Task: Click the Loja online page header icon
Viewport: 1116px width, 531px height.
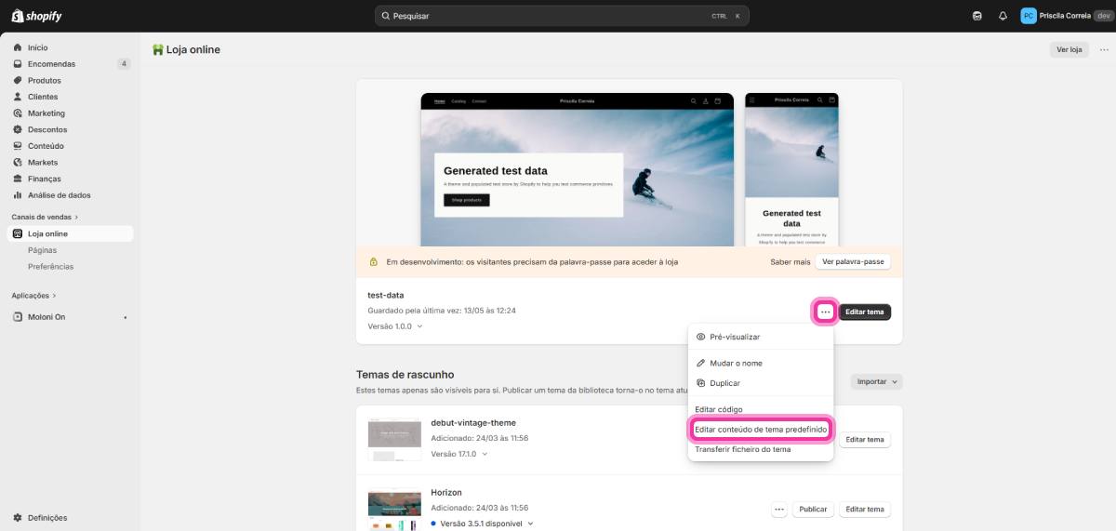Action: [x=158, y=49]
